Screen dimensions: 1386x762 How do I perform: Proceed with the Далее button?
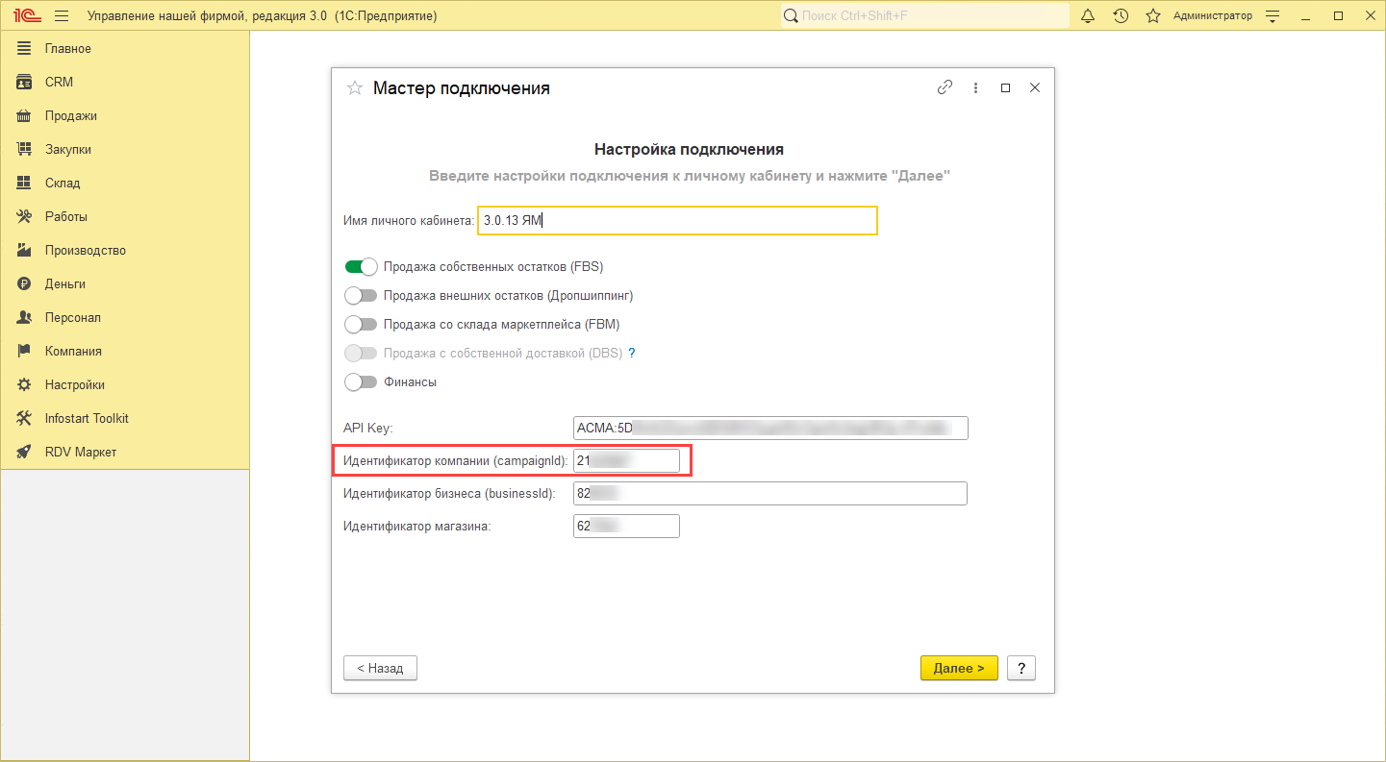click(959, 668)
